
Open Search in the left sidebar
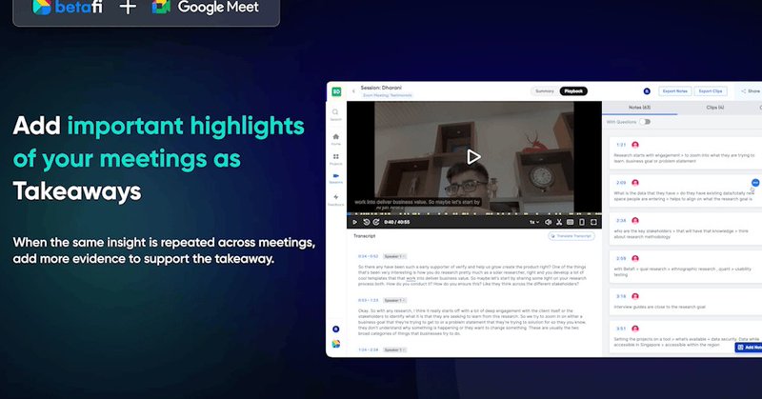click(336, 114)
